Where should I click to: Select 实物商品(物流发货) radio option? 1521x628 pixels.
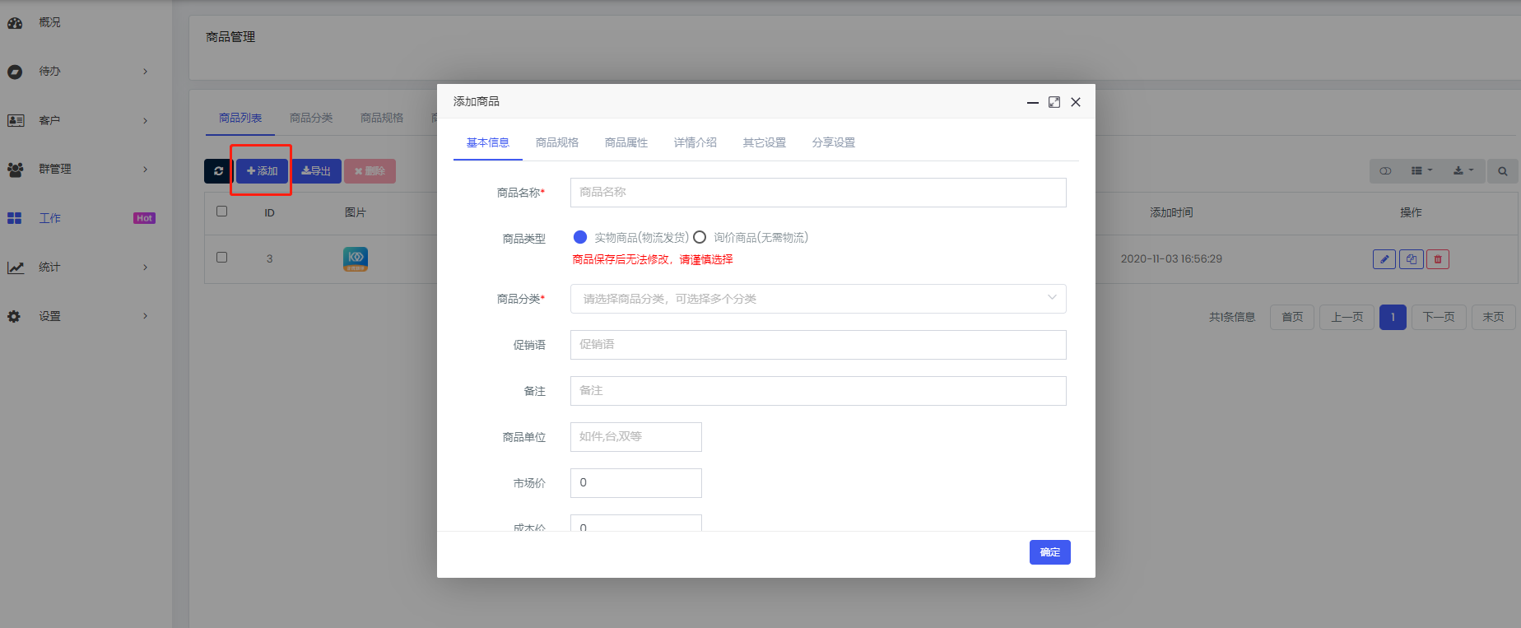580,237
